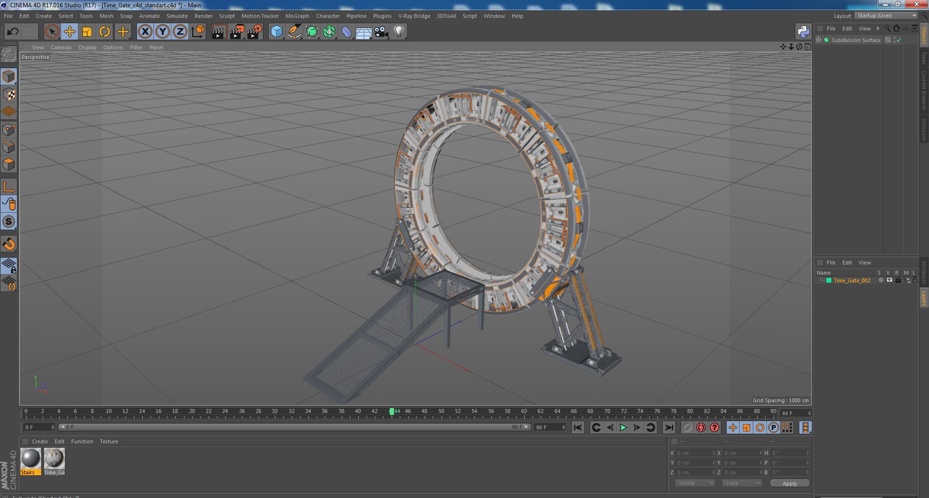Open the Layout dropdown Startup (User)
Viewport: 929px width, 498px height.
pos(886,15)
